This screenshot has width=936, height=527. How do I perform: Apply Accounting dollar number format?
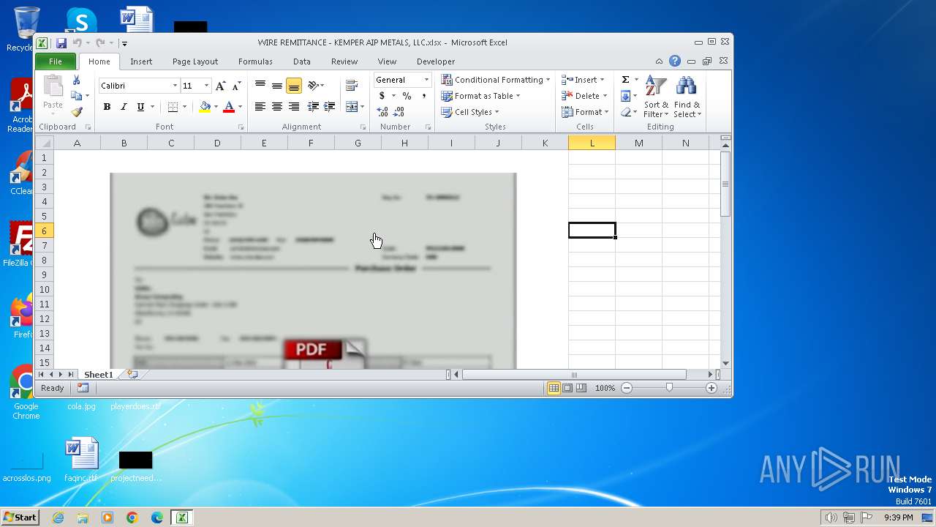(382, 96)
